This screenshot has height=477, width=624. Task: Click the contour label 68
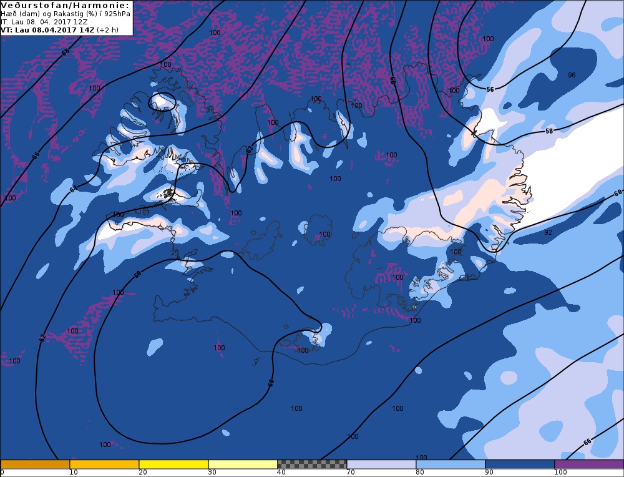[66, 52]
